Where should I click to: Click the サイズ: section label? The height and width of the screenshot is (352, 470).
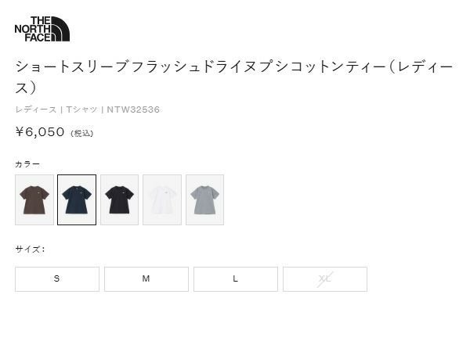pyautogui.click(x=30, y=249)
